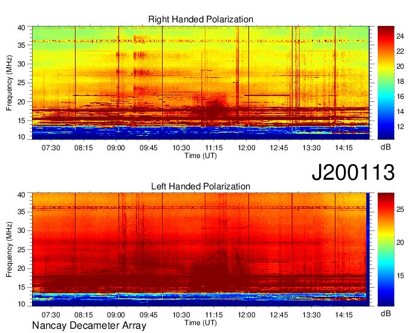Click "12:45" tick on Left Handed time axis
This screenshot has height=333, width=411.
[x=279, y=315]
